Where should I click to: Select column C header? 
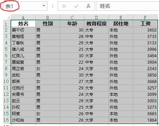click(72, 18)
